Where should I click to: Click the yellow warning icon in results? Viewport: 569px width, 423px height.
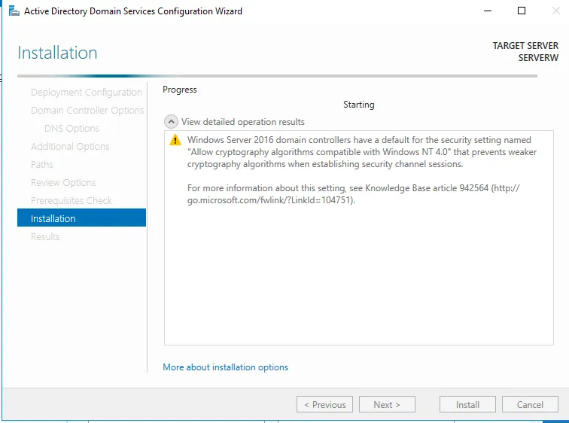coord(175,140)
